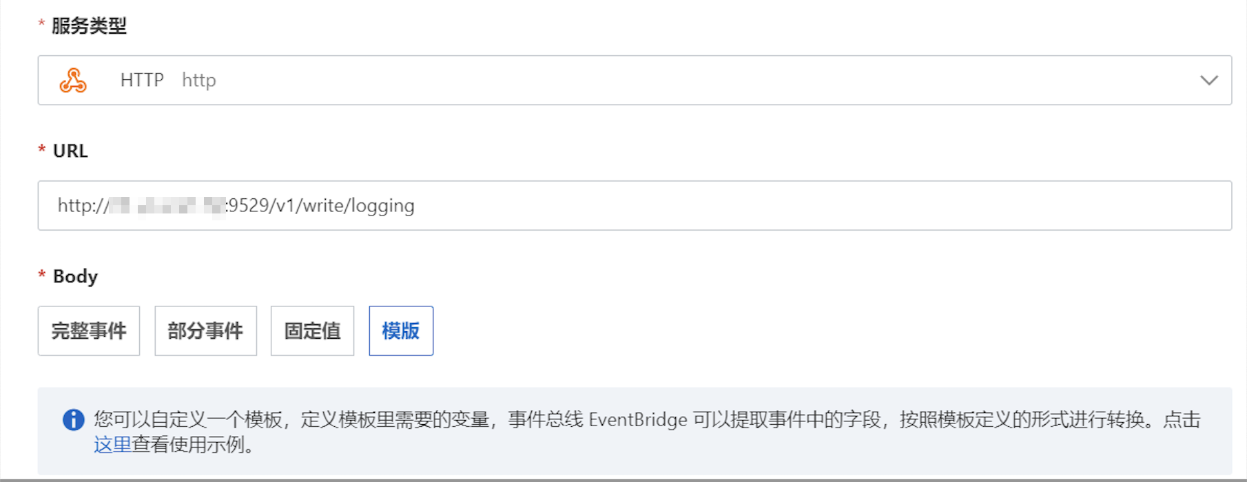Click the gray horizontal scrollbar at bottom
1247x482 pixels.
[x=623, y=479]
